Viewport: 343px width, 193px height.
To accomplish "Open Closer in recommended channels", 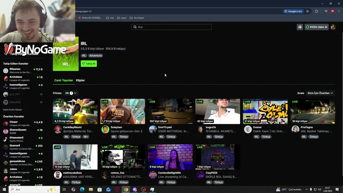I will [23, 124].
